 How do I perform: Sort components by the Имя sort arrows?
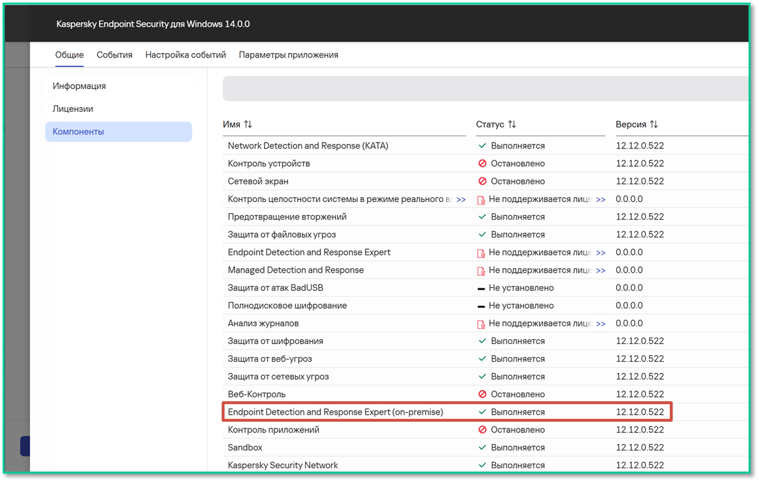tap(248, 125)
